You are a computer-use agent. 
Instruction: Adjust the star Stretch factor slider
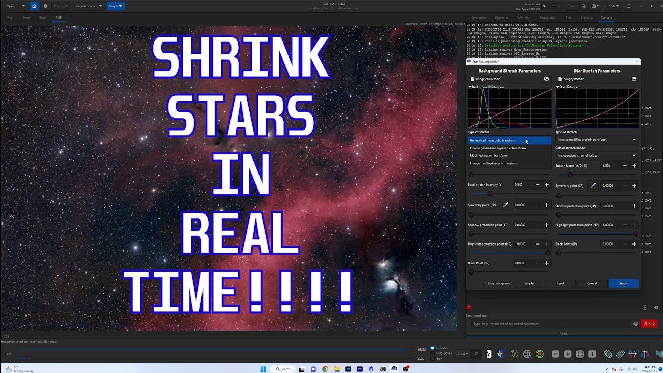597,175
